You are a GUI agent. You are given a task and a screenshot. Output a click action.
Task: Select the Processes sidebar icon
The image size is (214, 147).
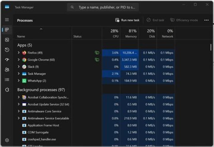(x=7, y=30)
